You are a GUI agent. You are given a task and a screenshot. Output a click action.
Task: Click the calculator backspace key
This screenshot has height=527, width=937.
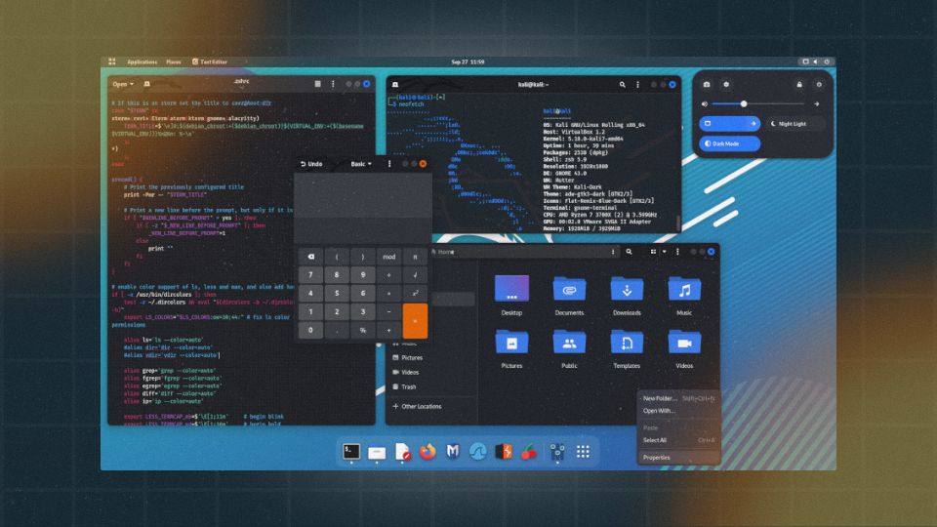point(310,257)
